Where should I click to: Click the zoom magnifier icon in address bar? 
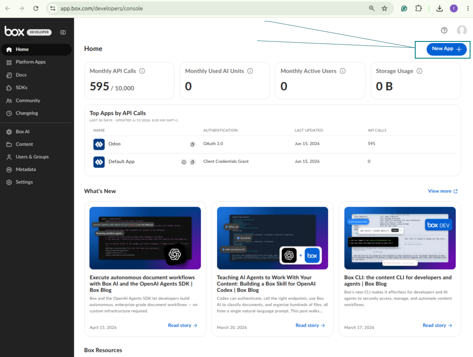coord(372,8)
